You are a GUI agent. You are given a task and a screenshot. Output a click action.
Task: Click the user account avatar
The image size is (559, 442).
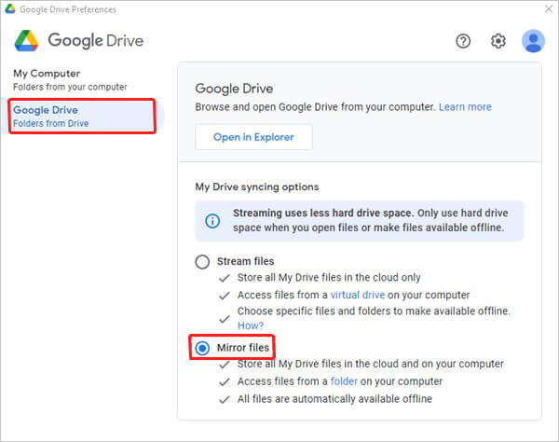point(533,41)
